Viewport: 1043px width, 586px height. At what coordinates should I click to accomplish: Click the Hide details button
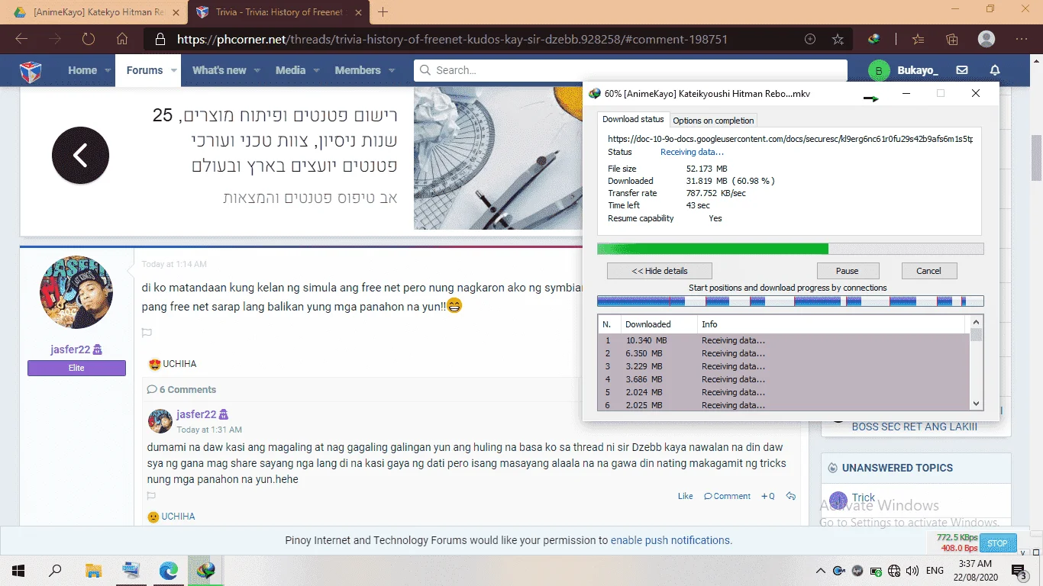[x=660, y=271]
